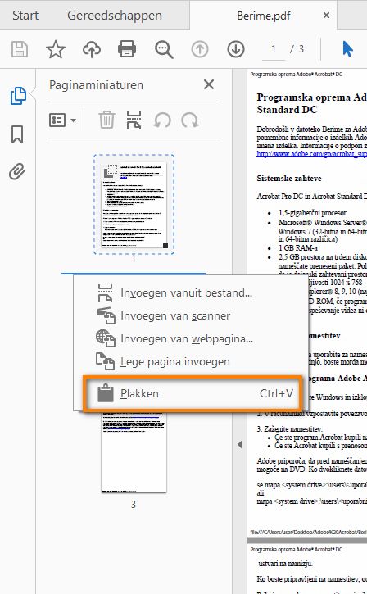
Task: Click the "1,5-gigaherčni procesor" bullet
Action: coord(312,212)
